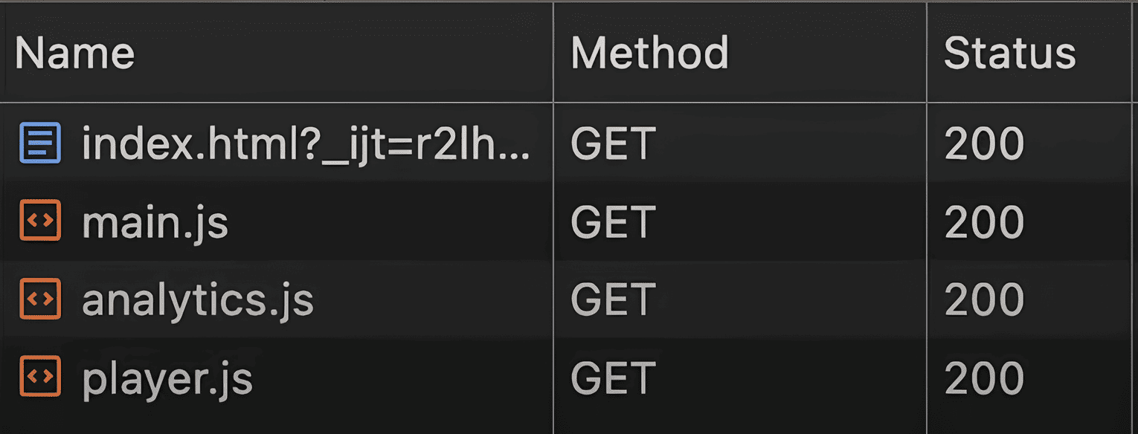
Task: Click the 200 status of analytics.js row
Action: coord(984,299)
